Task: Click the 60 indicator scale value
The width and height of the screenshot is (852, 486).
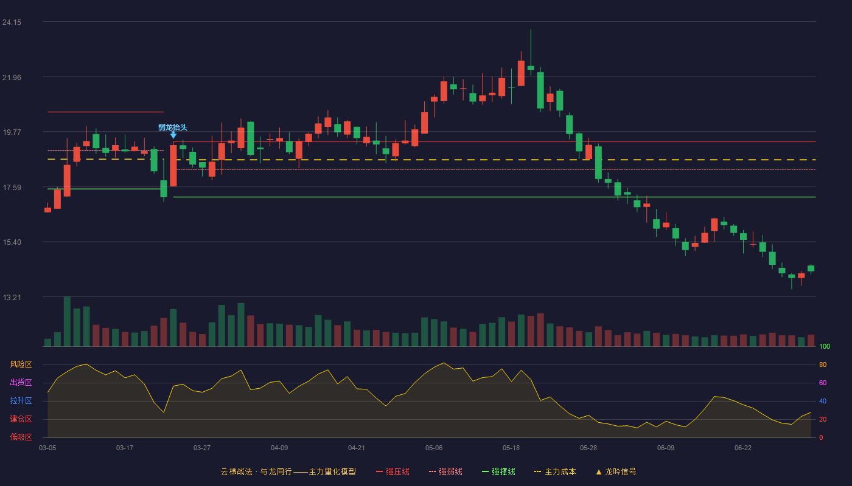Action: click(x=823, y=383)
